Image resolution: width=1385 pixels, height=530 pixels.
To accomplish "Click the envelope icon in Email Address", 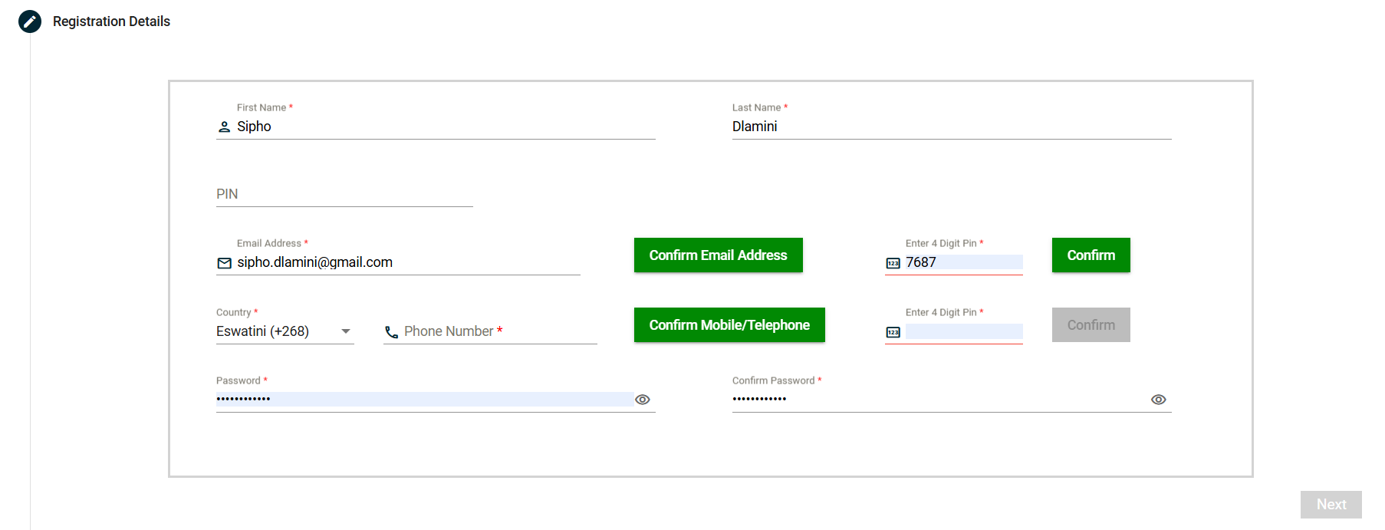I will click(x=224, y=263).
